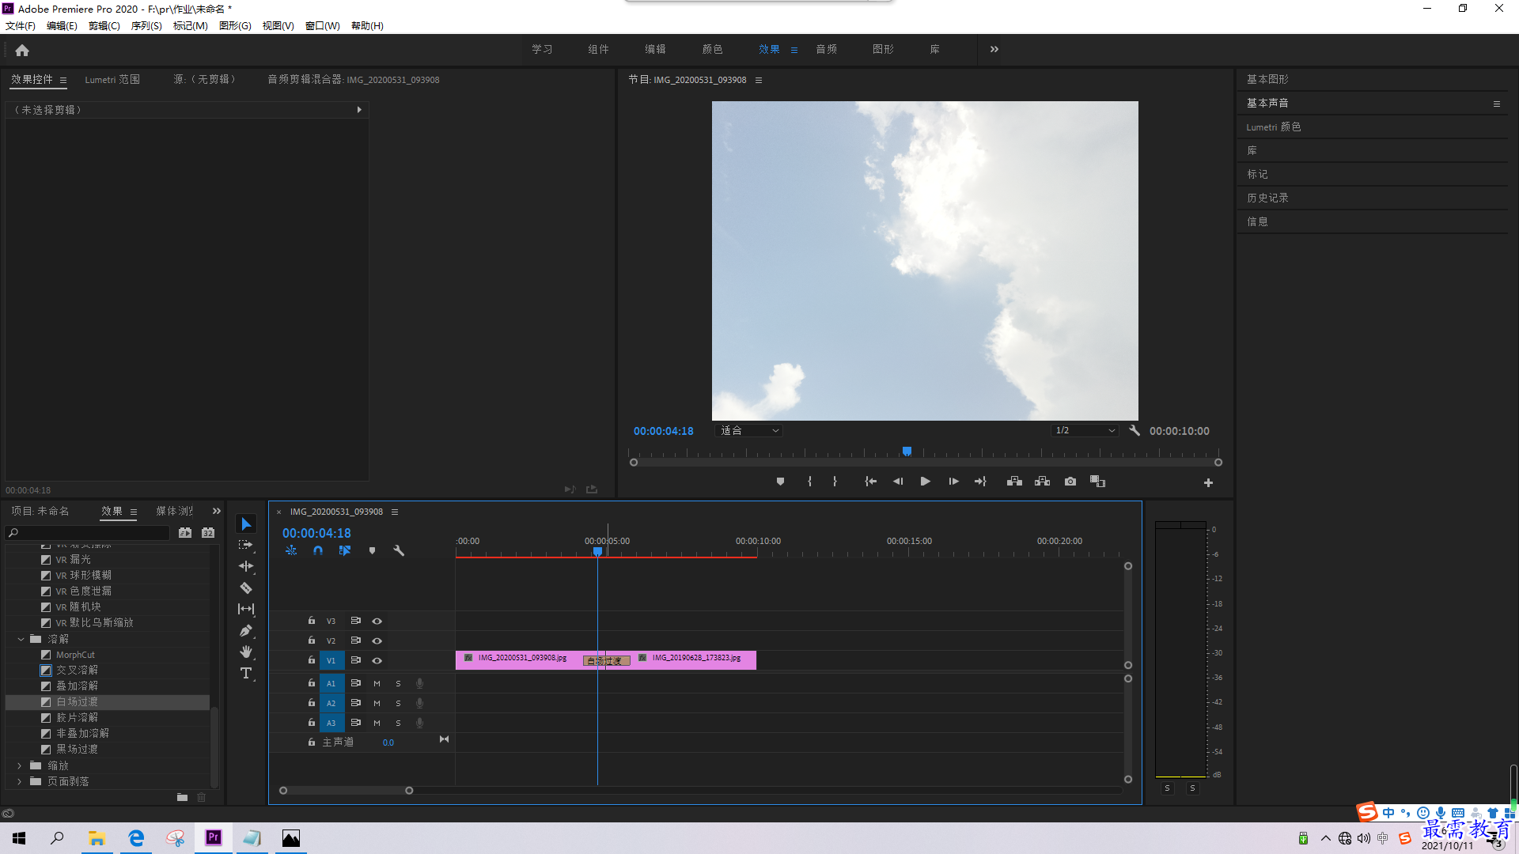Open 窗口(W) menu
1519x854 pixels.
323,26
